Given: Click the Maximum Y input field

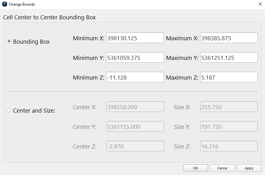Looking at the screenshot, I should tap(229, 58).
